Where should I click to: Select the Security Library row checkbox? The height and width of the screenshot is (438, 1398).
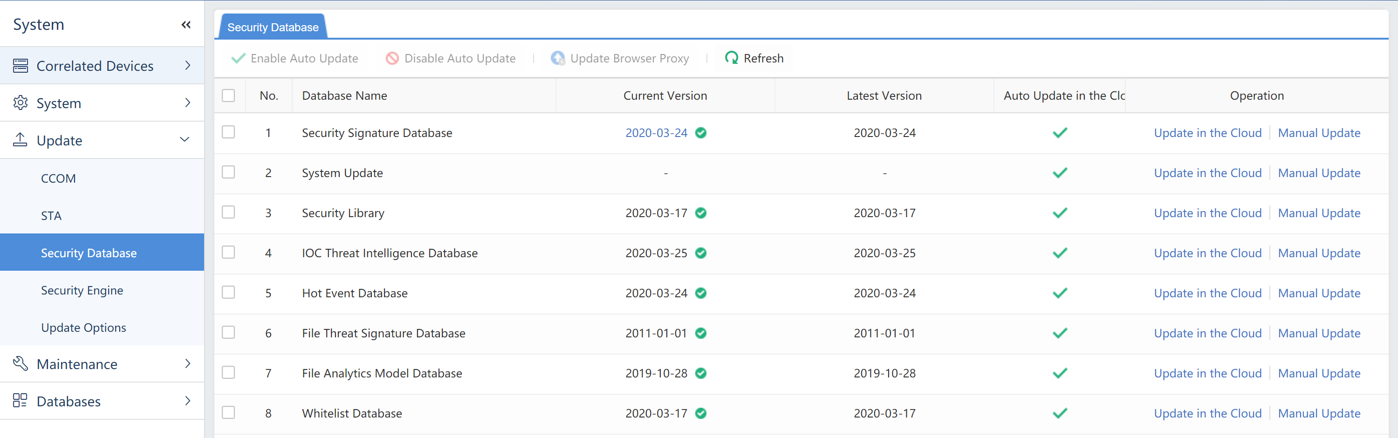coord(228,212)
